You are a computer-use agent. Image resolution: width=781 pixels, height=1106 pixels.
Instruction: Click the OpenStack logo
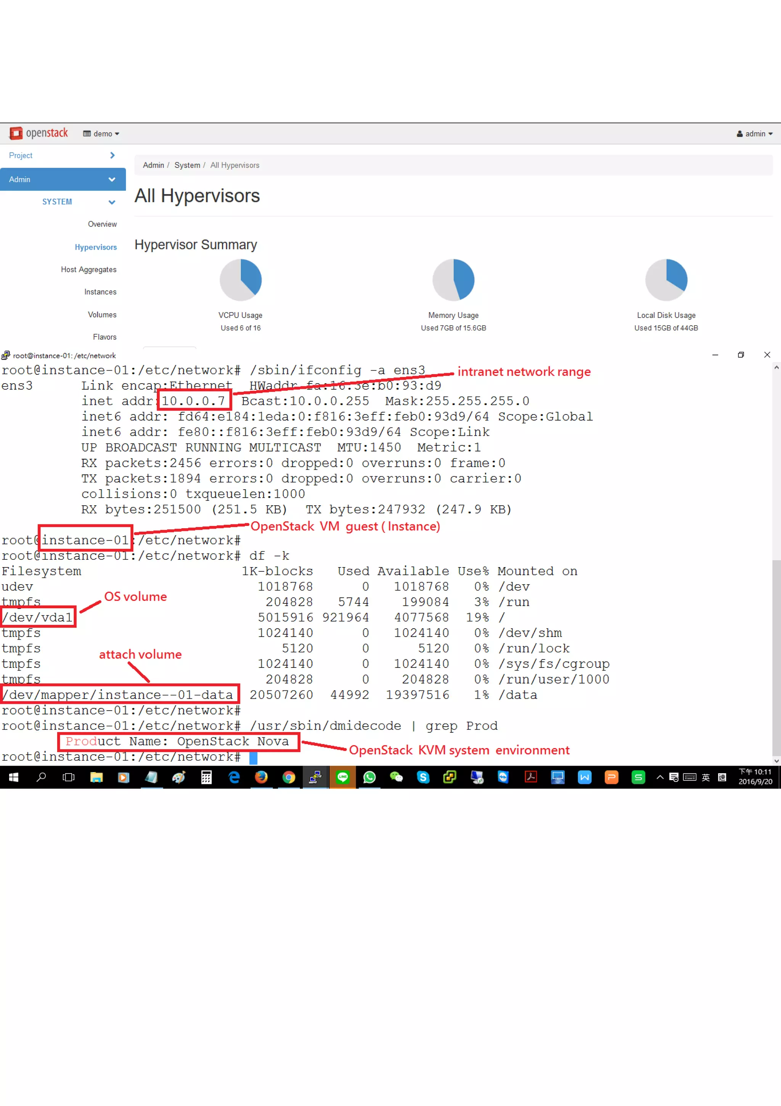coord(39,134)
